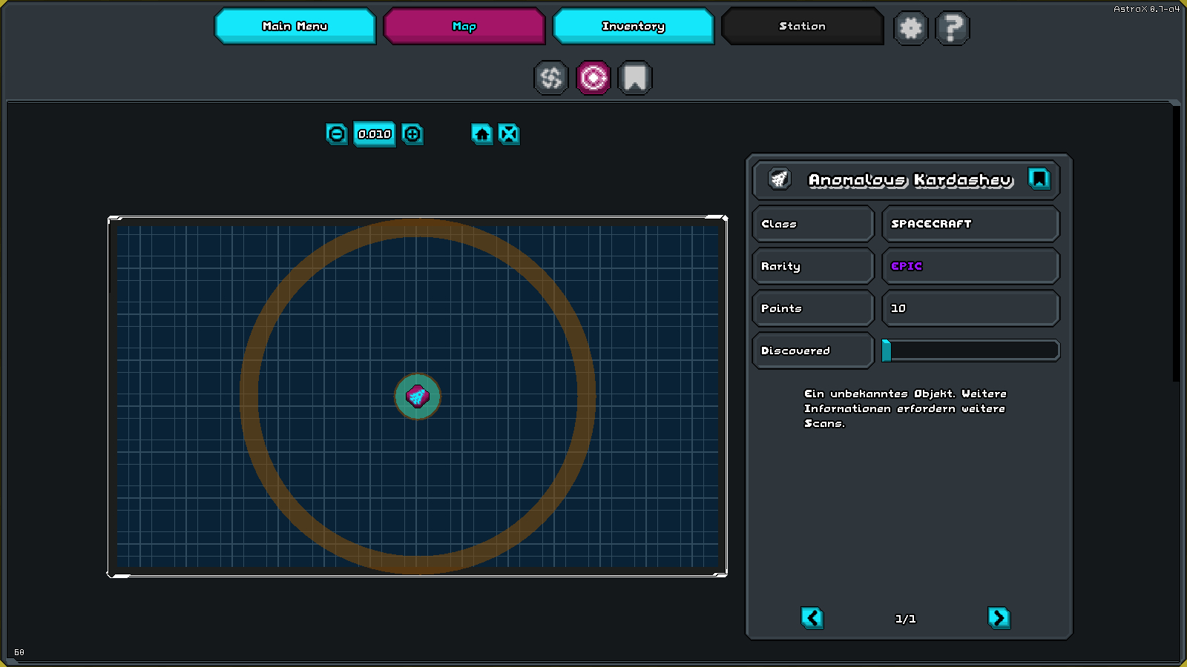Click the spacecraft icon in info header

pyautogui.click(x=779, y=179)
